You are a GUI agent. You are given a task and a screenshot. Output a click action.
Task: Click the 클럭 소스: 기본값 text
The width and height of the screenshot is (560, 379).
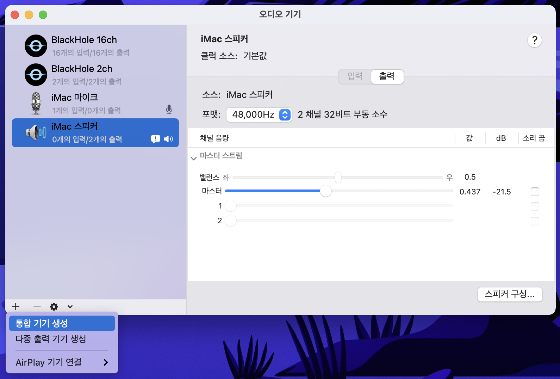[234, 56]
